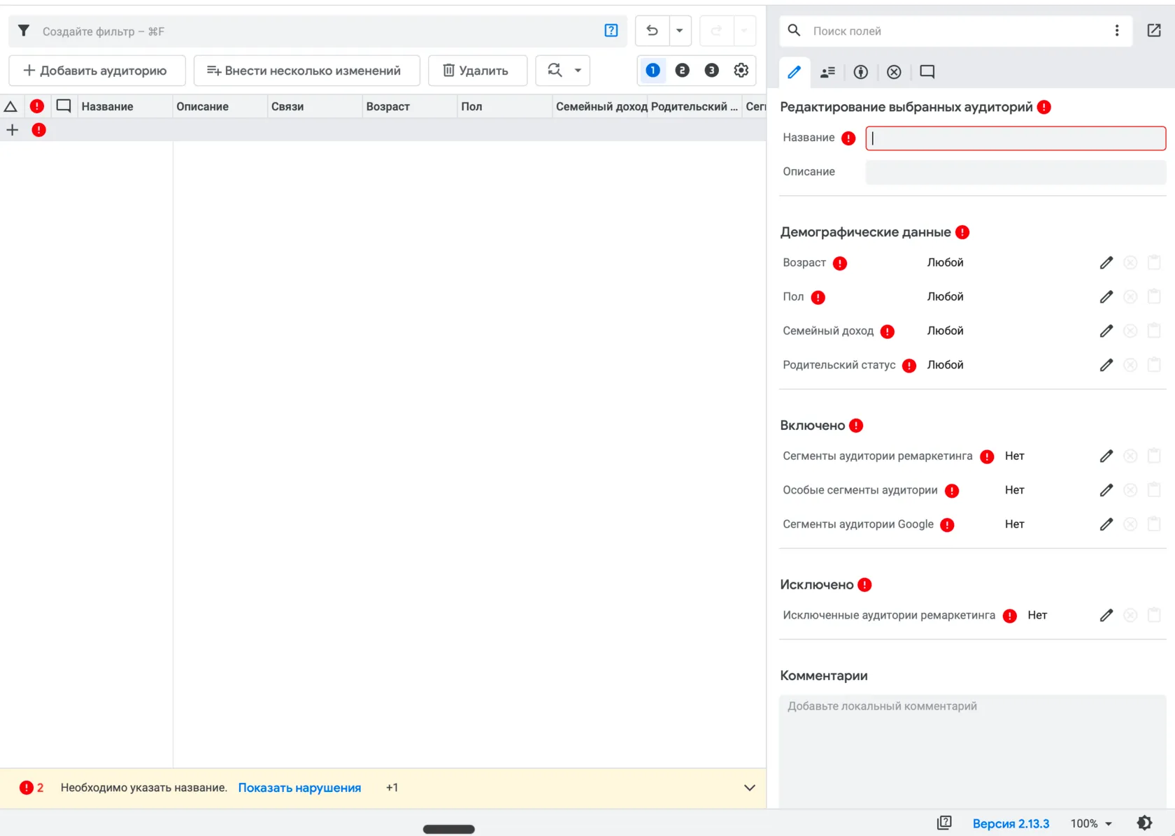Open filter help question-mark icon
The width and height of the screenshot is (1175, 836).
pos(611,31)
